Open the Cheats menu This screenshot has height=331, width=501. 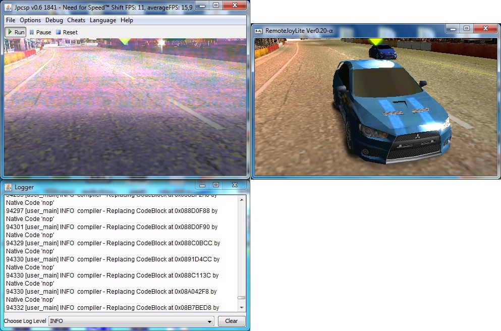click(x=76, y=20)
